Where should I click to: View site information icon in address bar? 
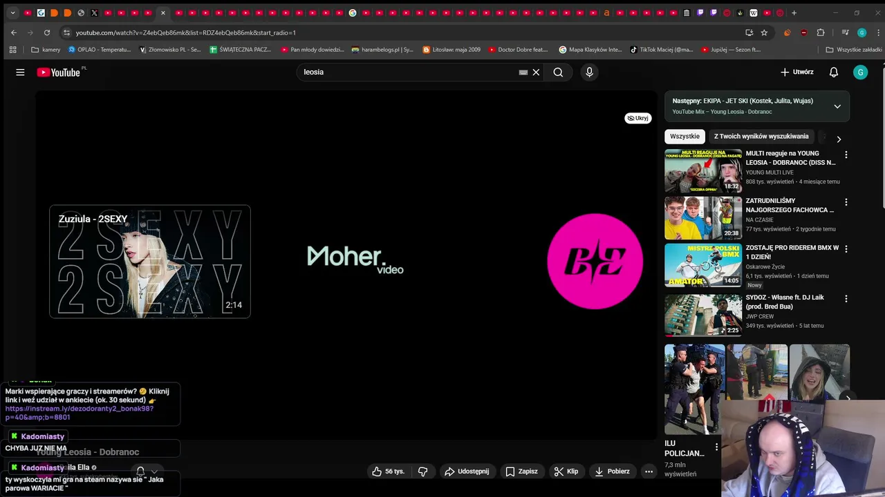coord(66,32)
